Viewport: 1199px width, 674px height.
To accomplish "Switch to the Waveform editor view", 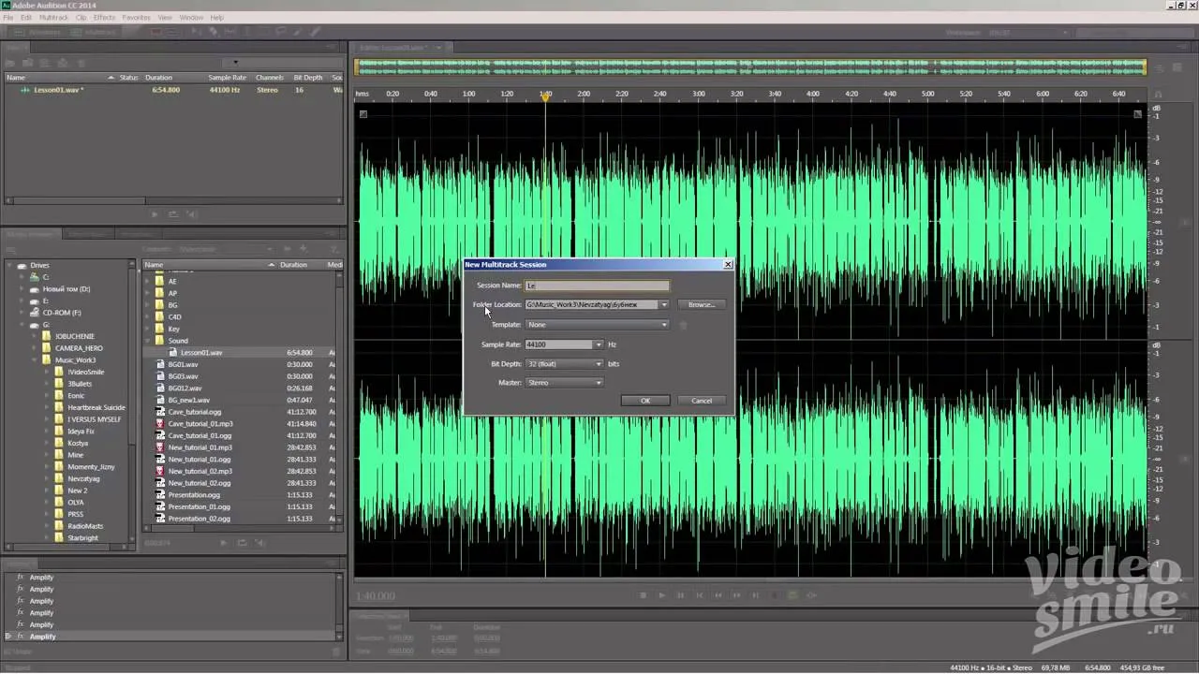I will pos(37,32).
